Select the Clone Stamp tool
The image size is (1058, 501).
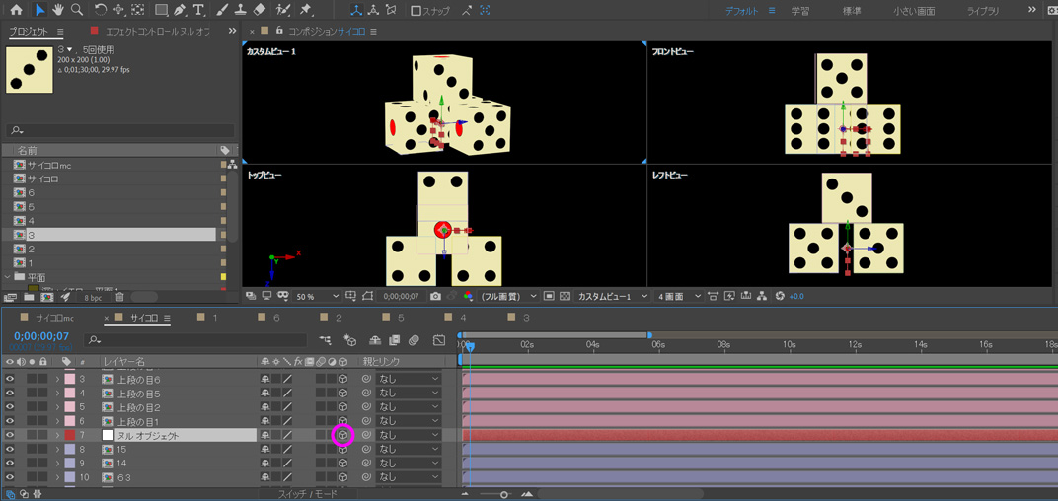pyautogui.click(x=240, y=10)
